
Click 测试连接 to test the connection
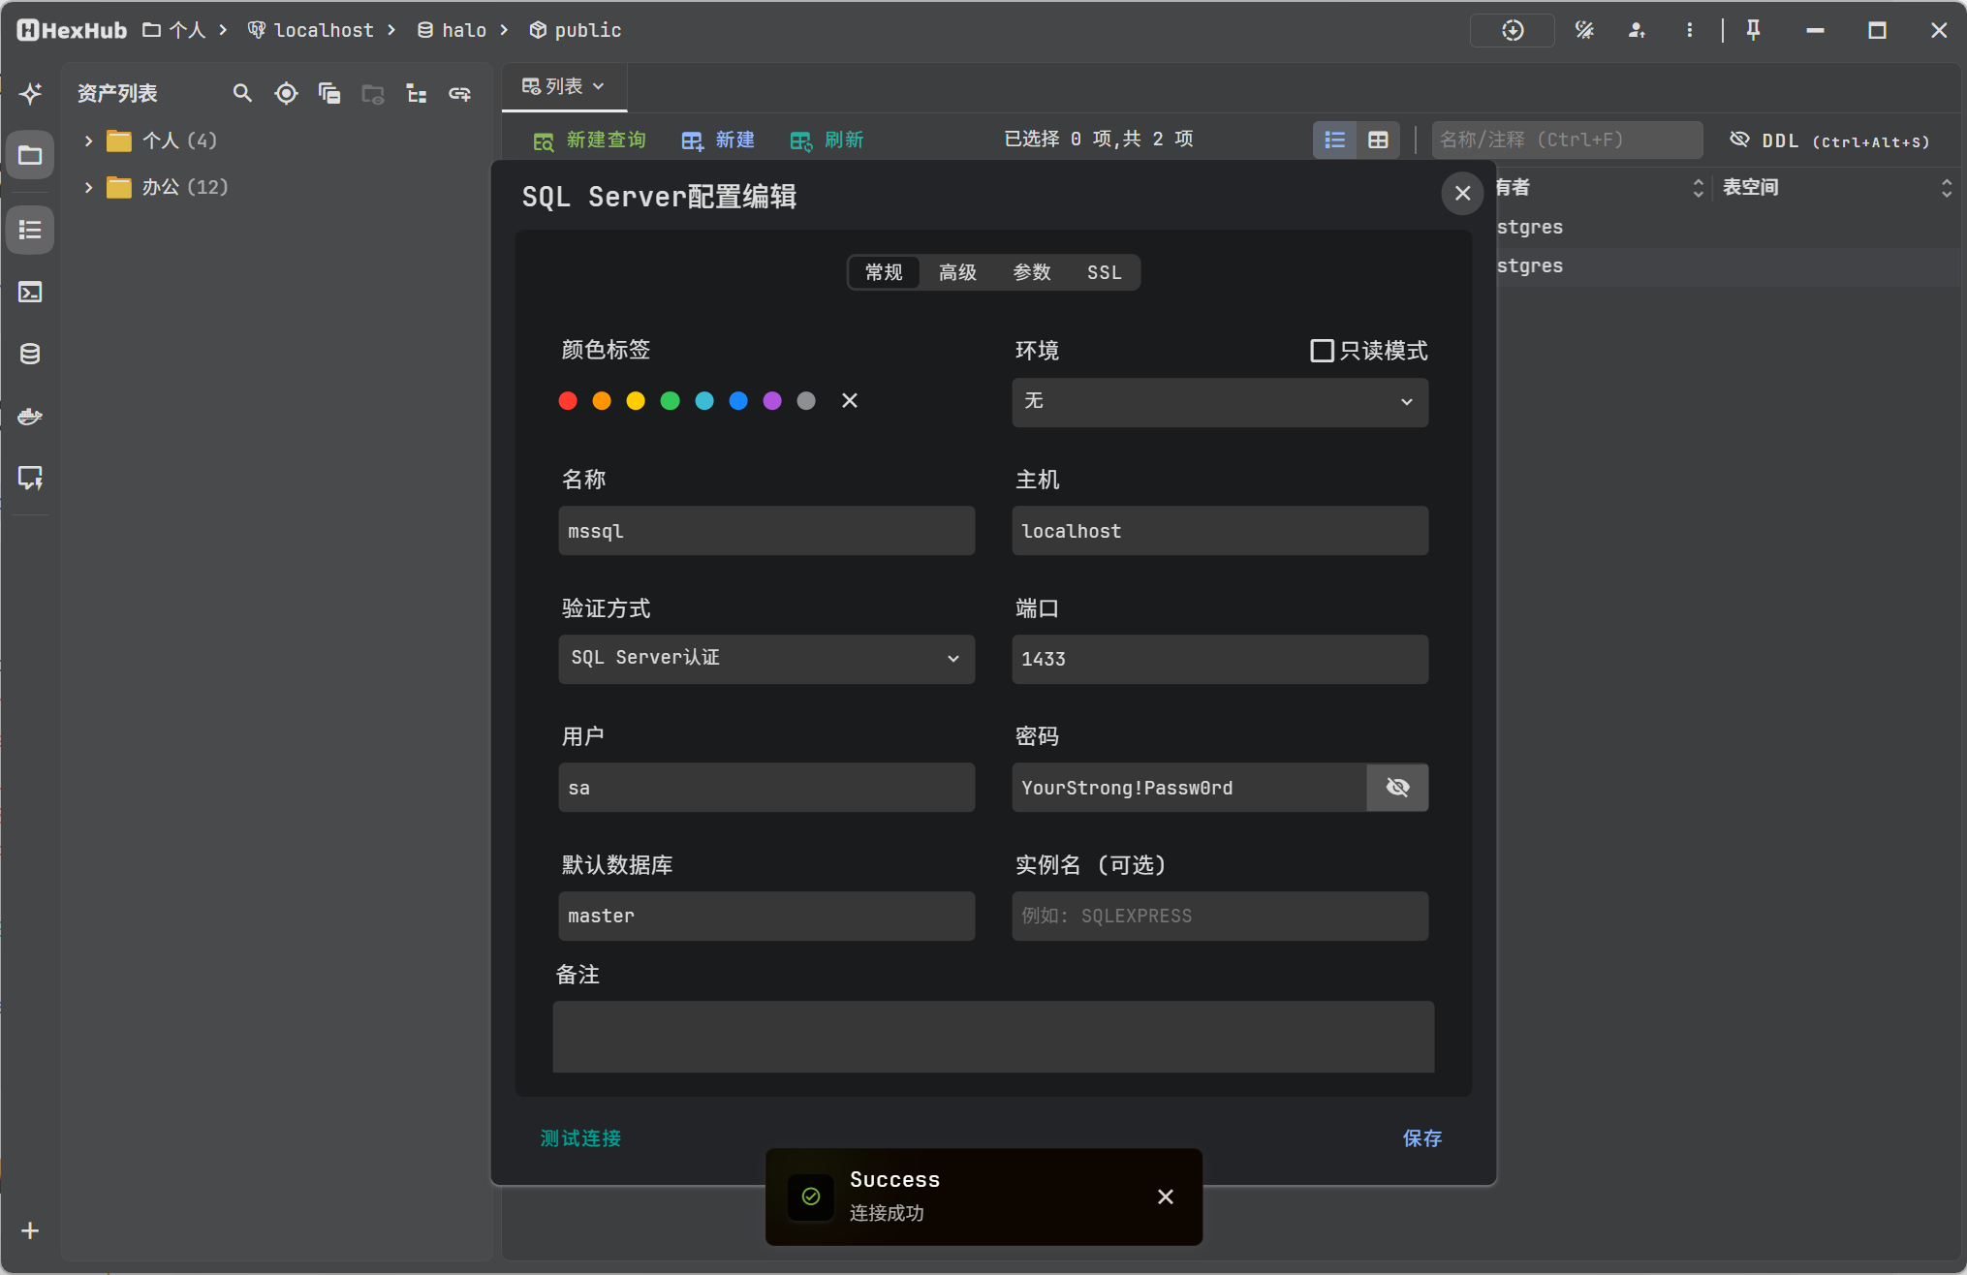[x=580, y=1138]
